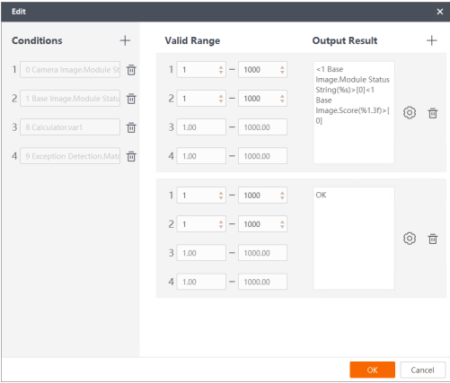
Task: Delete the first output result group
Action: 433,113
